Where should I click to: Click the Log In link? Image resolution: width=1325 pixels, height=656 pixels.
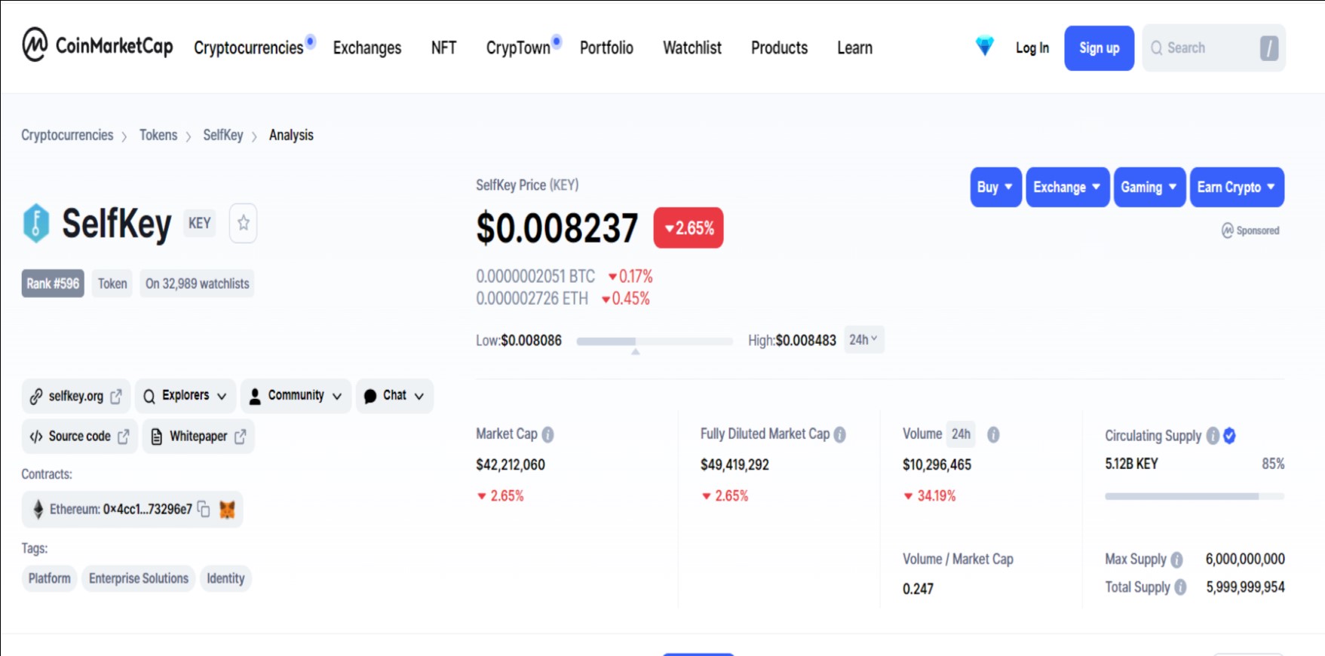pos(1032,48)
